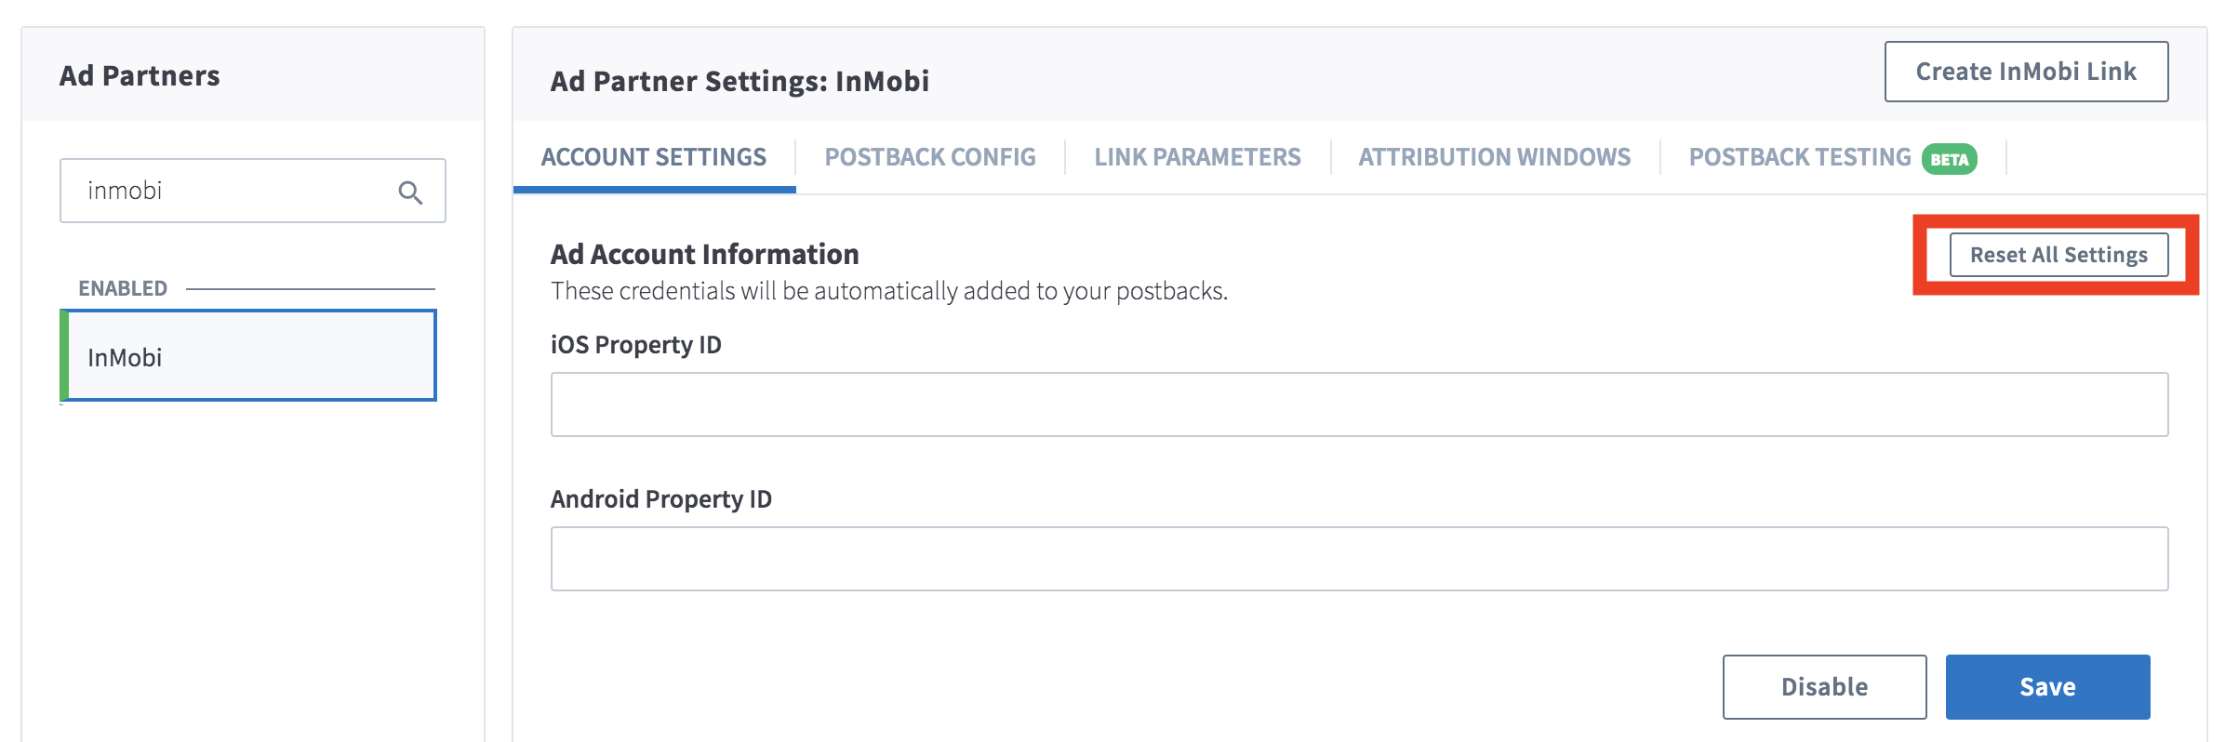The height and width of the screenshot is (742, 2225).
Task: Click the Ad Account Information heading
Action: click(x=704, y=254)
